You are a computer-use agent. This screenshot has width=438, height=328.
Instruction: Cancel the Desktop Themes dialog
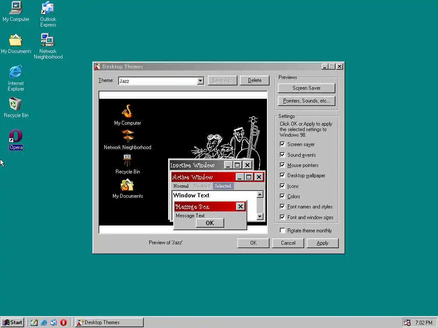[288, 243]
